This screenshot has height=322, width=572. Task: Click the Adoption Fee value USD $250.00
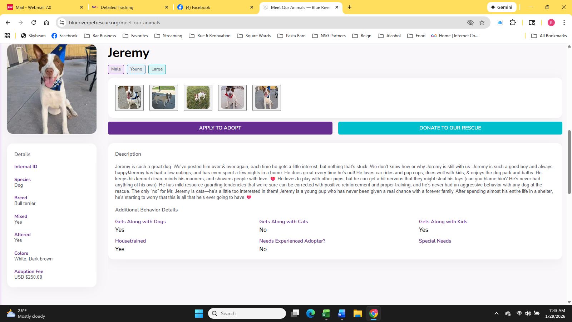28,277
